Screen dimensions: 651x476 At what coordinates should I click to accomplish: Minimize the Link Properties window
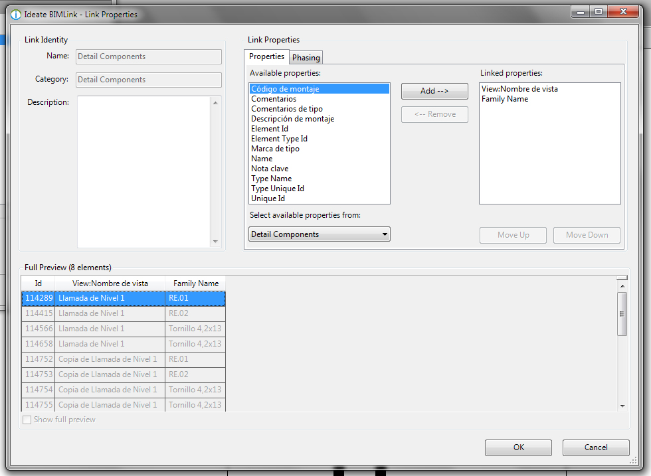point(581,12)
